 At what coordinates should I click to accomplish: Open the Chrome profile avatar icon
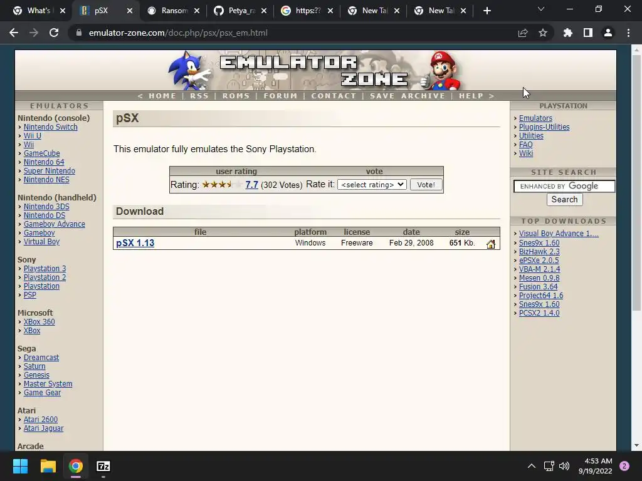608,33
